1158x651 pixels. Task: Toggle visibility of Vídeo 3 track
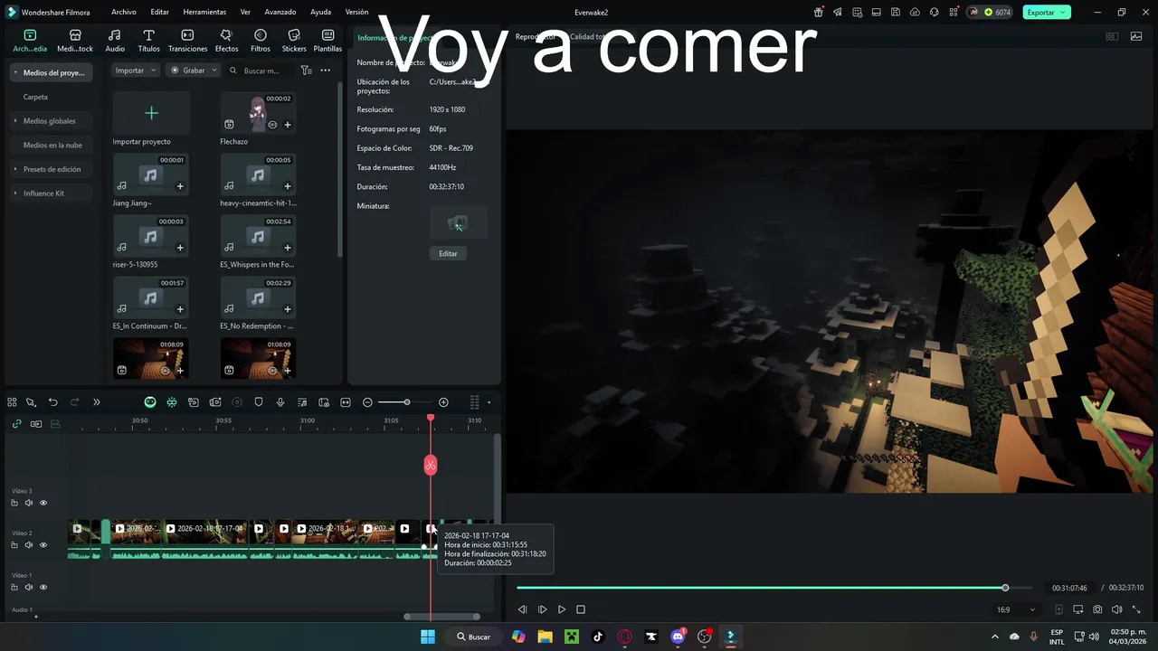(x=43, y=503)
